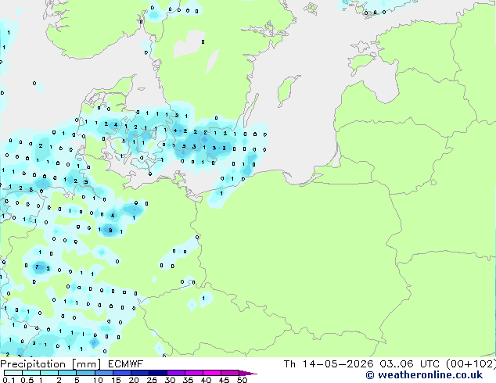Viewport: 496px width, 383px height.
Task: Pick the 30–35 mm purple legend swatch
Action: click(176, 373)
